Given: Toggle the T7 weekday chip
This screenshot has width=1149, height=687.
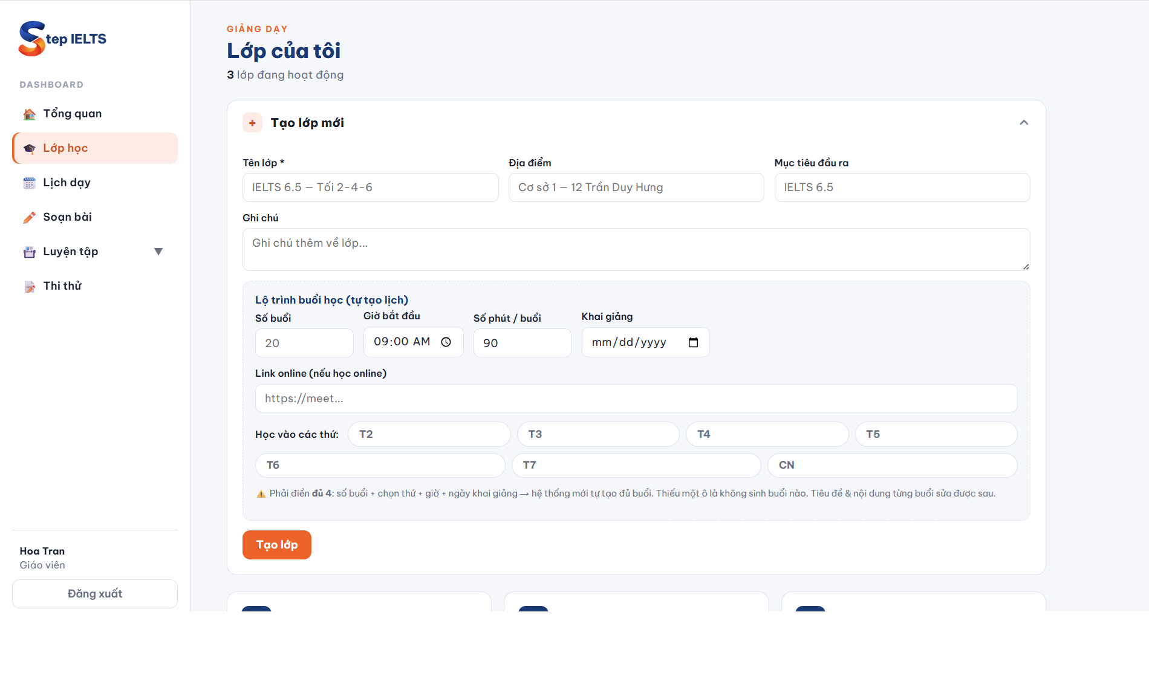Looking at the screenshot, I should [x=636, y=465].
